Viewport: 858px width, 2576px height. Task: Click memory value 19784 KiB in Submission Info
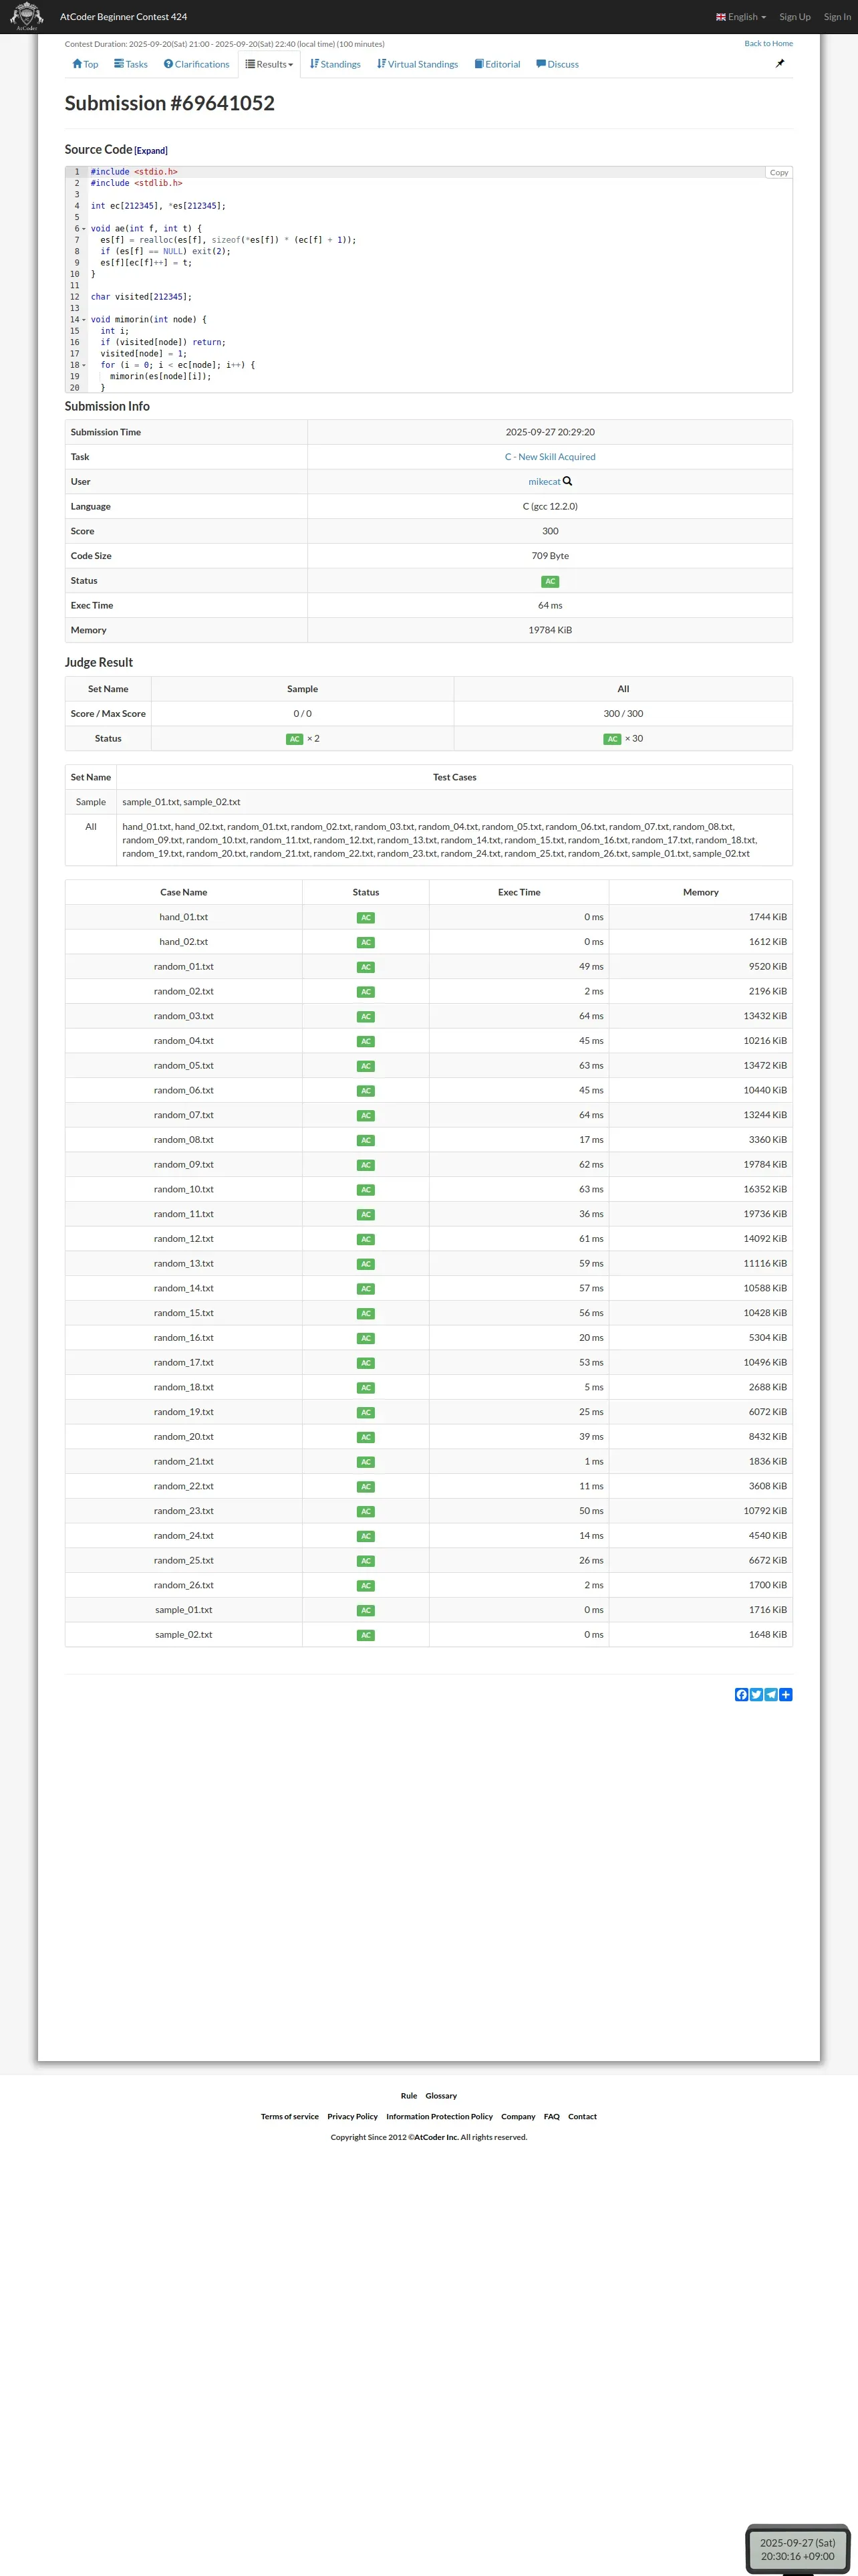point(551,630)
